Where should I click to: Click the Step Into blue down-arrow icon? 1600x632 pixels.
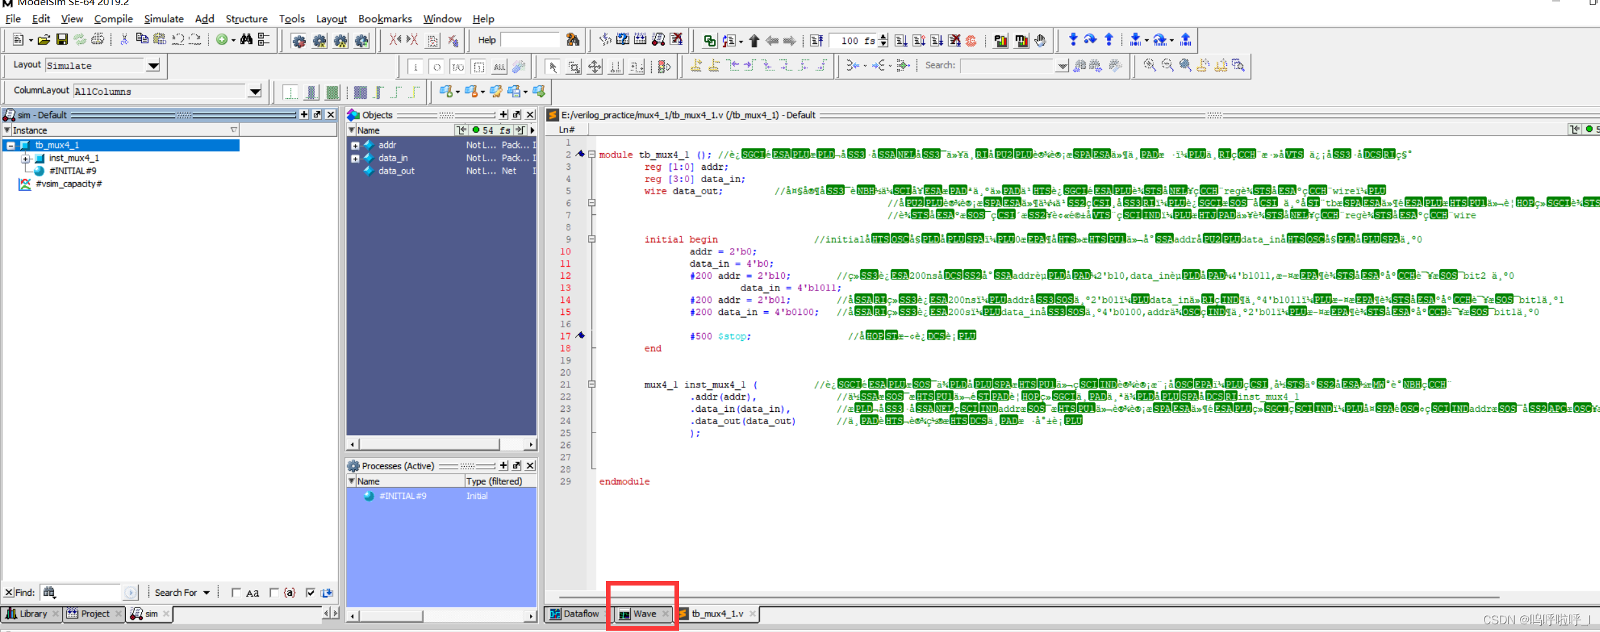(1073, 40)
